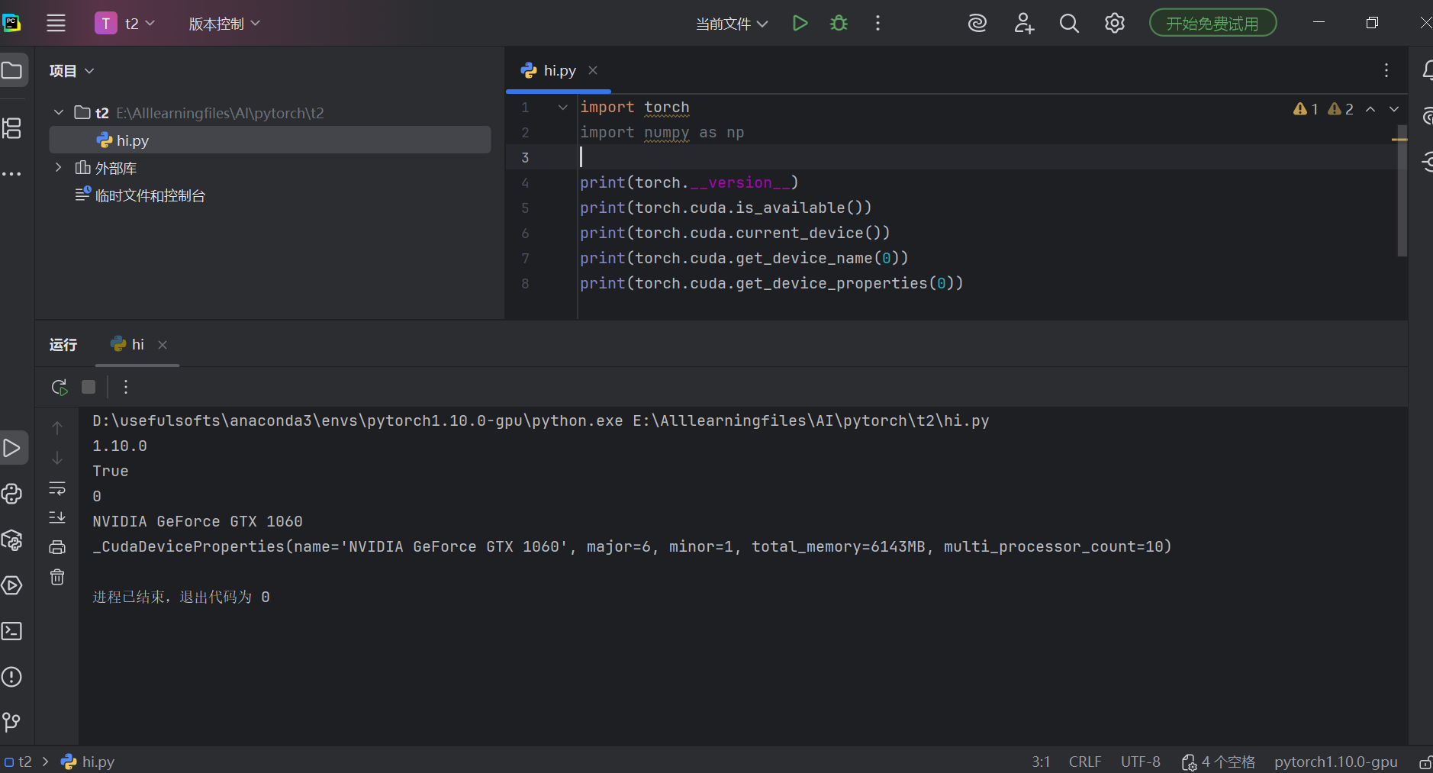Open the Run tool window icon
Screen dimensions: 1433x773
(12, 448)
